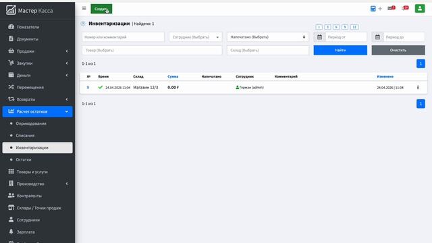Screen dimensions: 432x243
Task: Click the gray Очистить button
Action: click(x=398, y=50)
